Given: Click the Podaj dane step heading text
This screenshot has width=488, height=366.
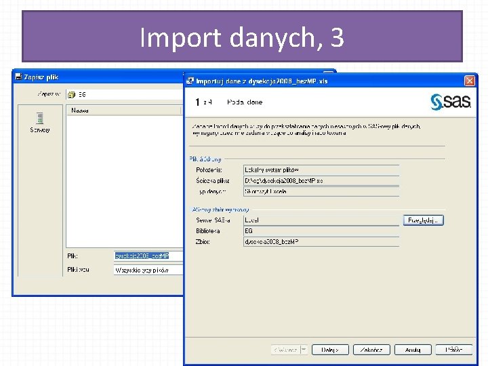Looking at the screenshot, I should pos(245,102).
